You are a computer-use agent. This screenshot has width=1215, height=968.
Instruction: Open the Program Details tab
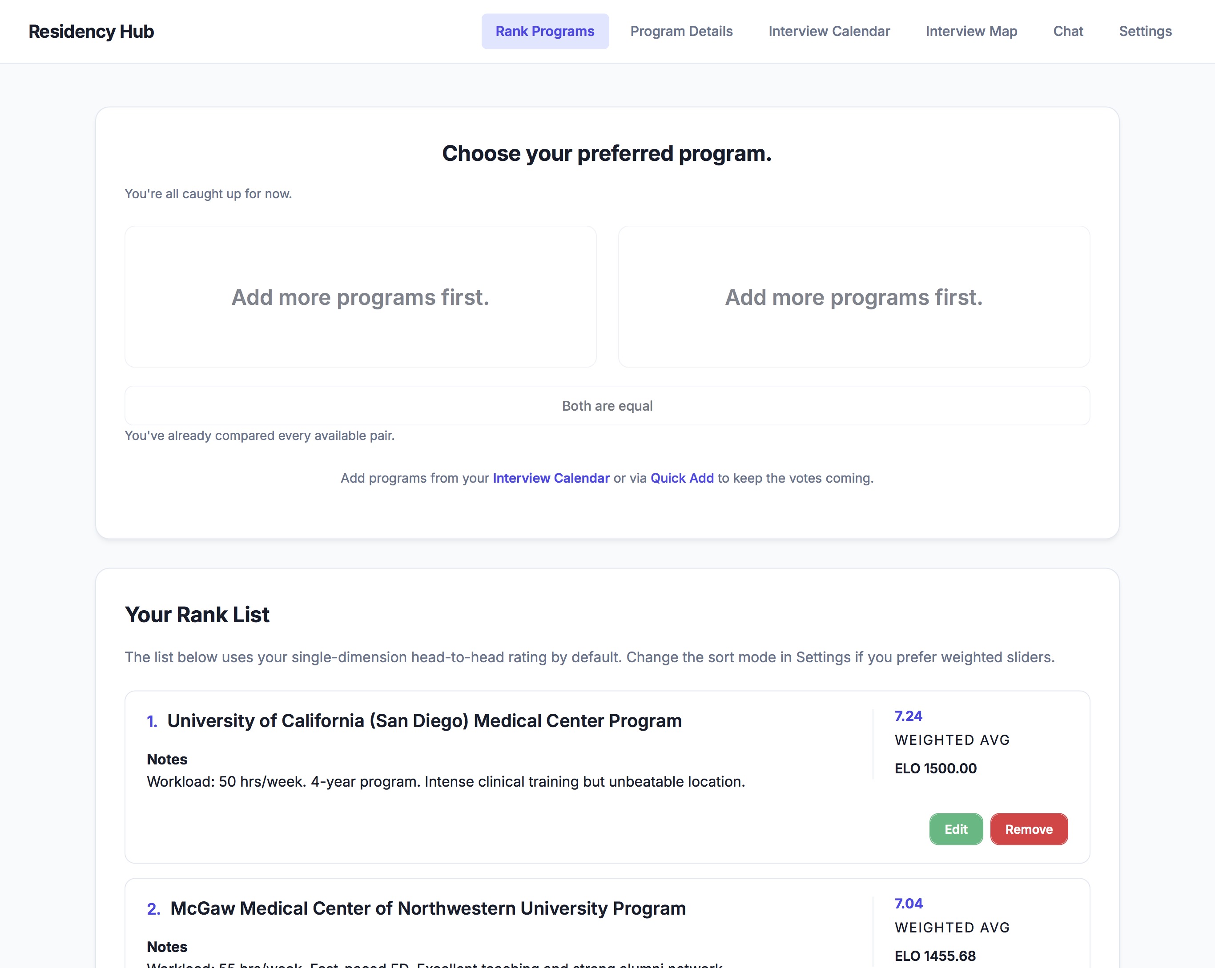(681, 32)
